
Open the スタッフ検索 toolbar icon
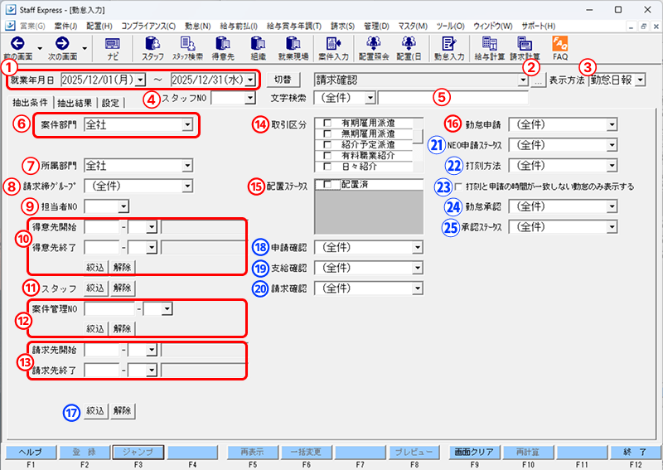[187, 48]
